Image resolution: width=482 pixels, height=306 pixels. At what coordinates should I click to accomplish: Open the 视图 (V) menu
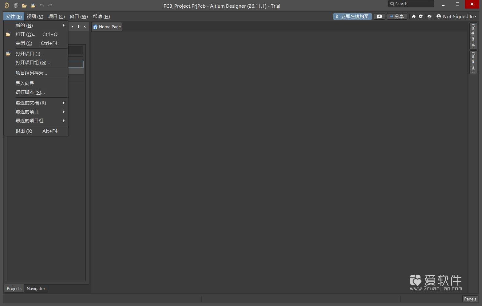[35, 17]
